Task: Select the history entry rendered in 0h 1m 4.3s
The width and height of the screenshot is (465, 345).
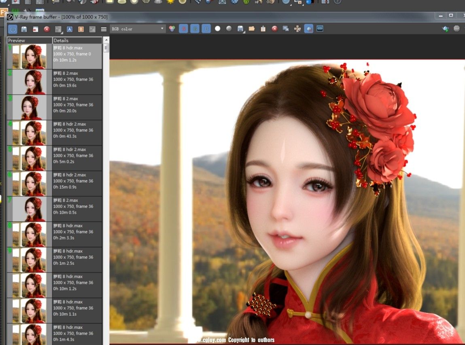Action: pos(55,335)
